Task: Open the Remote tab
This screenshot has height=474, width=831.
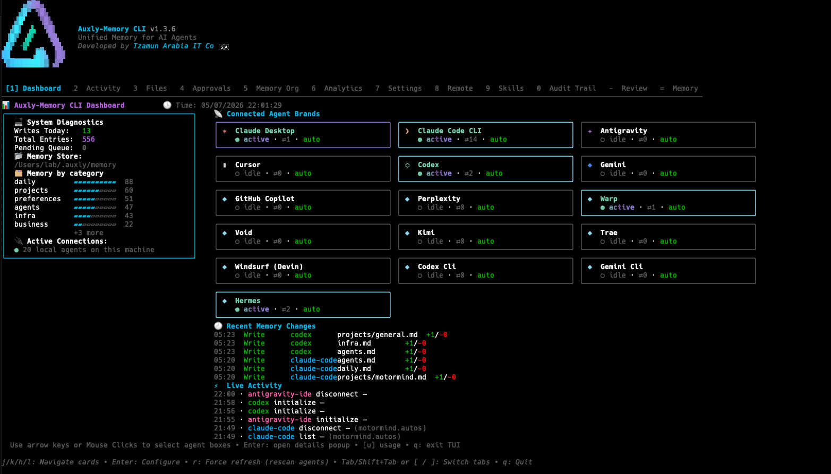Action: [x=454, y=89]
